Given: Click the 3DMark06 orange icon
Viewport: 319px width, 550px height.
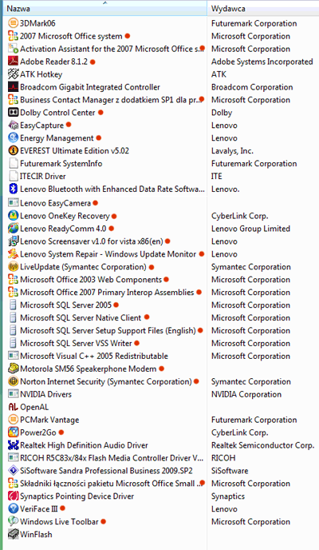Looking at the screenshot, I should pyautogui.click(x=13, y=23).
